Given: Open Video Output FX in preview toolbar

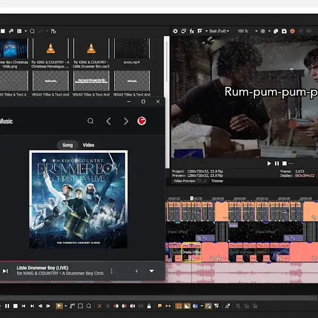Looking at the screenshot, I should pyautogui.click(x=192, y=31).
